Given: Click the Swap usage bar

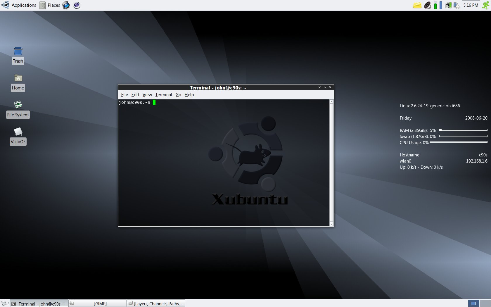Looking at the screenshot, I should [463, 136].
